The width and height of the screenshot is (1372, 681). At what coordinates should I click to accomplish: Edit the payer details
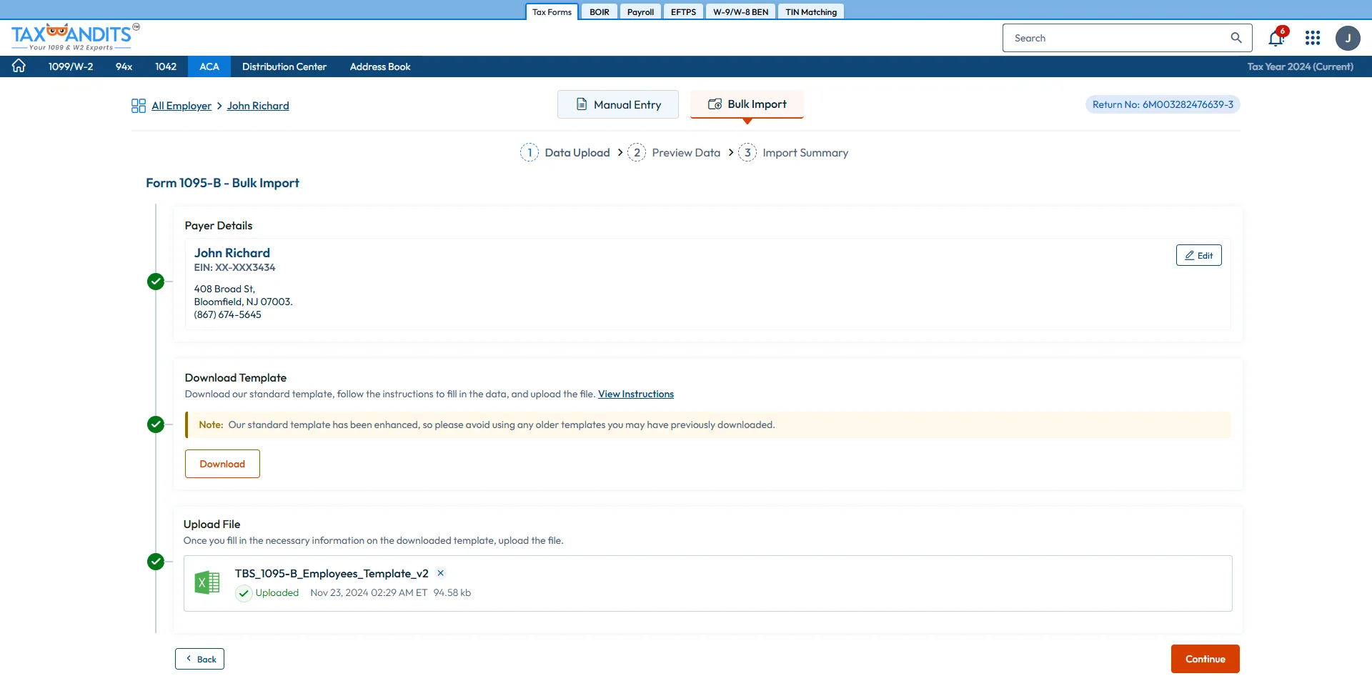(x=1198, y=255)
